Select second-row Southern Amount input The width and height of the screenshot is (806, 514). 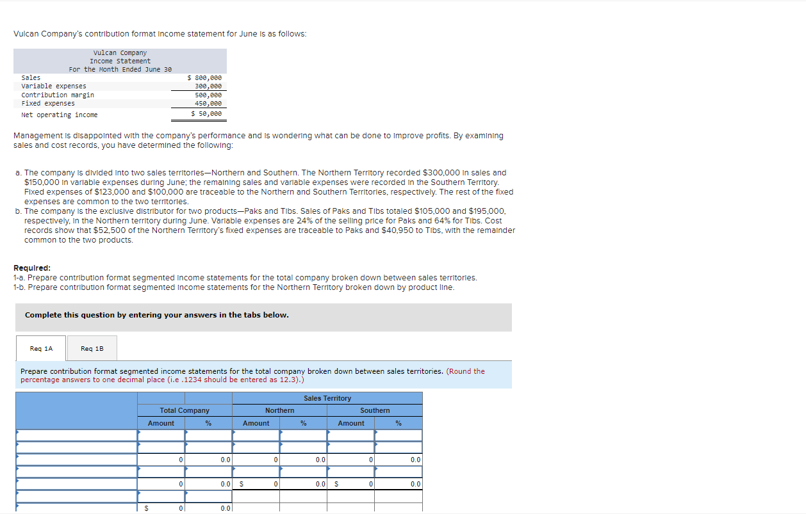[x=351, y=447]
